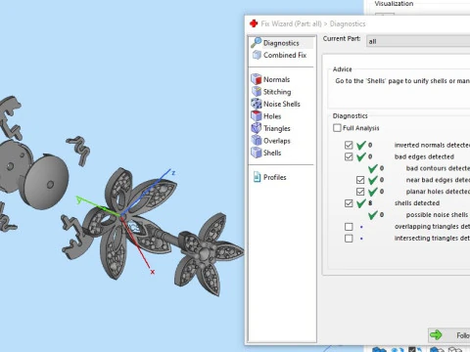Screen dimensions: 470x352
Task: Select the Holes fix icon
Action: (x=257, y=115)
